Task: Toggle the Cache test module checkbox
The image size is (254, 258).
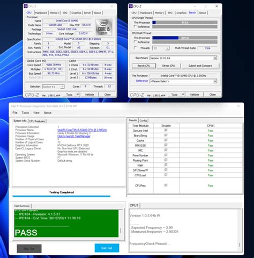Action: (x=166, y=140)
